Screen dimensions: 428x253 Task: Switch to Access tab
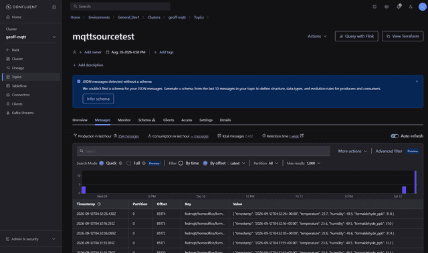tap(187, 120)
